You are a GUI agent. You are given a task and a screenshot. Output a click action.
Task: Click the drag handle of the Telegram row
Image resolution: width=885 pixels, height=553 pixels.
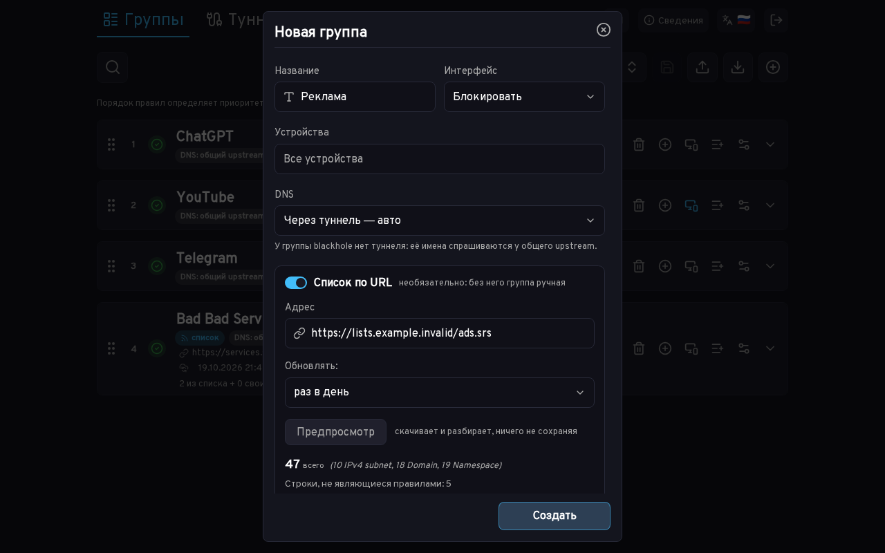(111, 266)
